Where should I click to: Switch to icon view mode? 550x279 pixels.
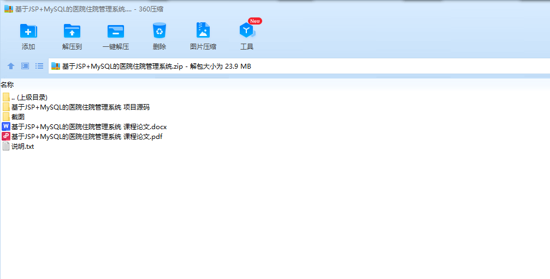25,66
